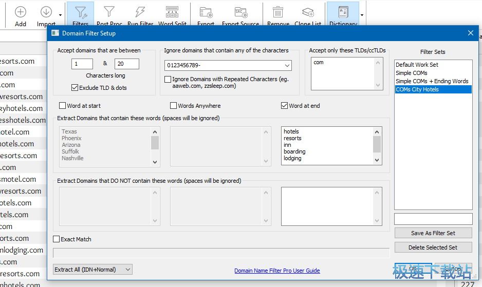This screenshot has width=482, height=287.
Task: Click the Save As Filter Set button
Action: tap(433, 233)
